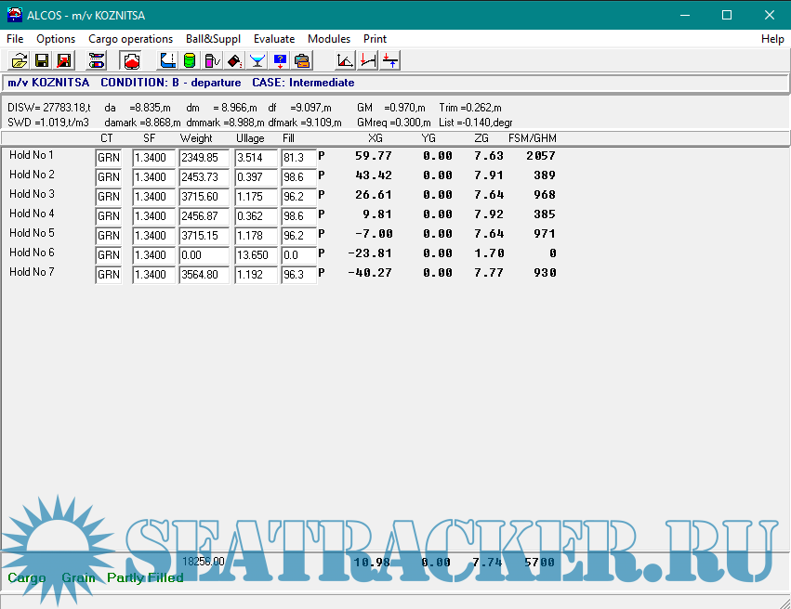Click the fuel pump toolbar icon
Screen dimensions: 791x609
click(x=212, y=60)
